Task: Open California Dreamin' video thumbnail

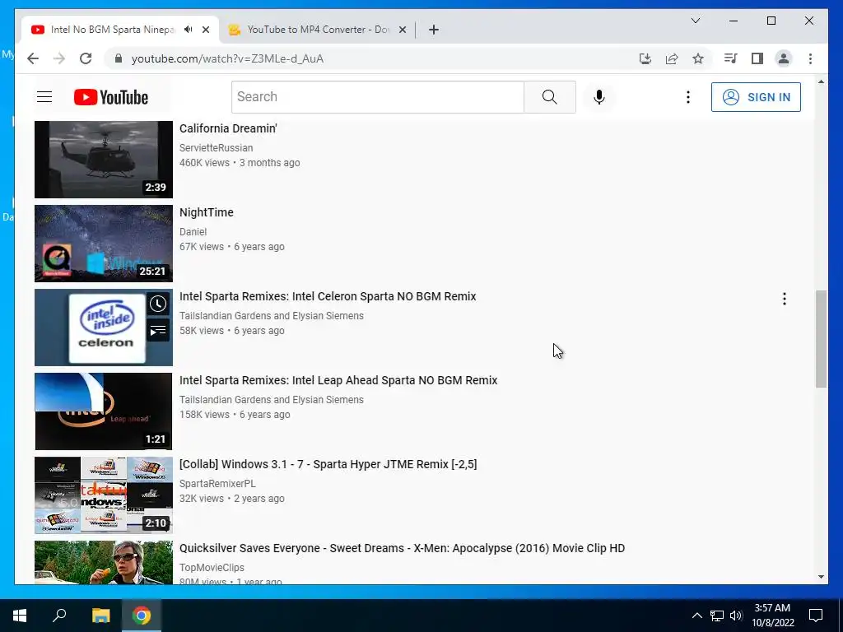Action: [x=104, y=160]
